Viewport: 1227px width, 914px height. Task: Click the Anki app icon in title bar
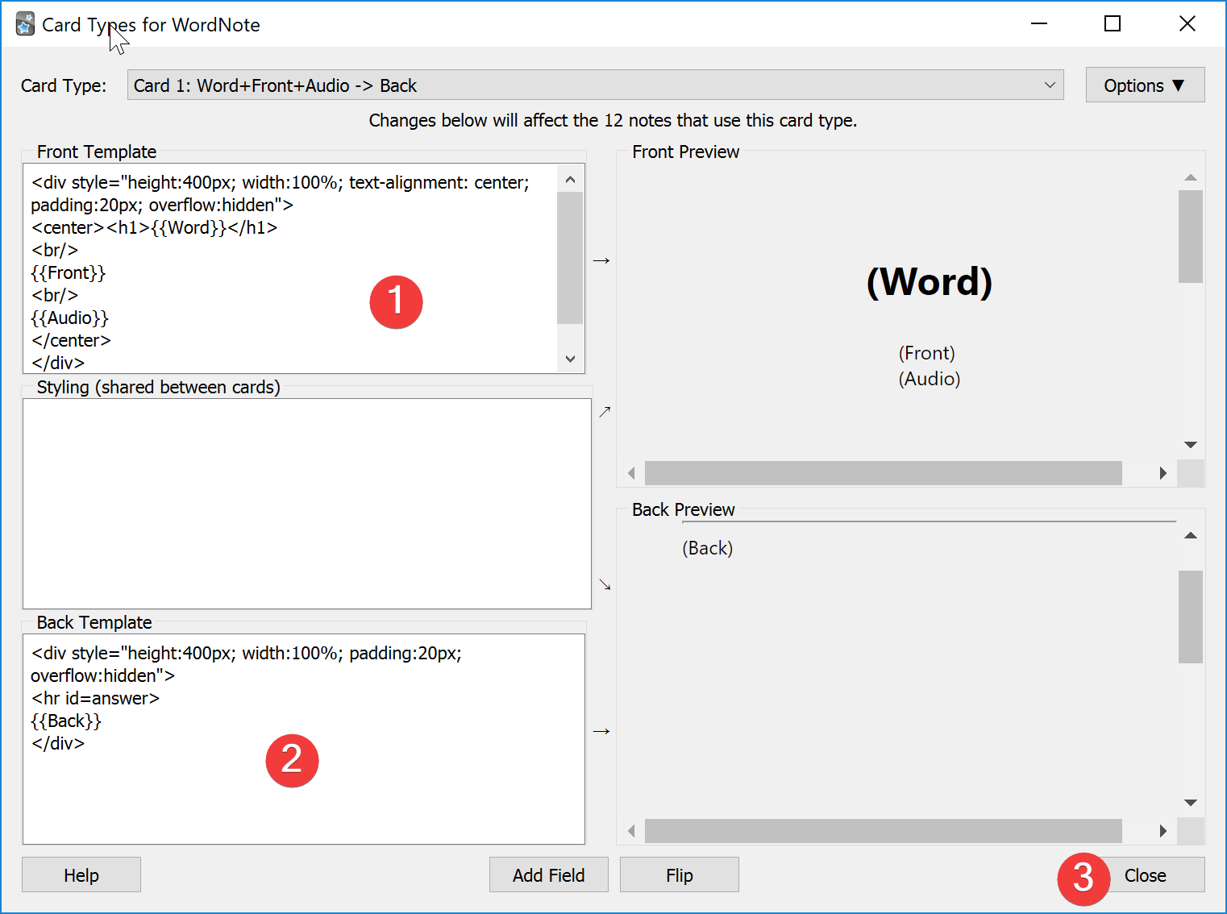pyautogui.click(x=25, y=24)
